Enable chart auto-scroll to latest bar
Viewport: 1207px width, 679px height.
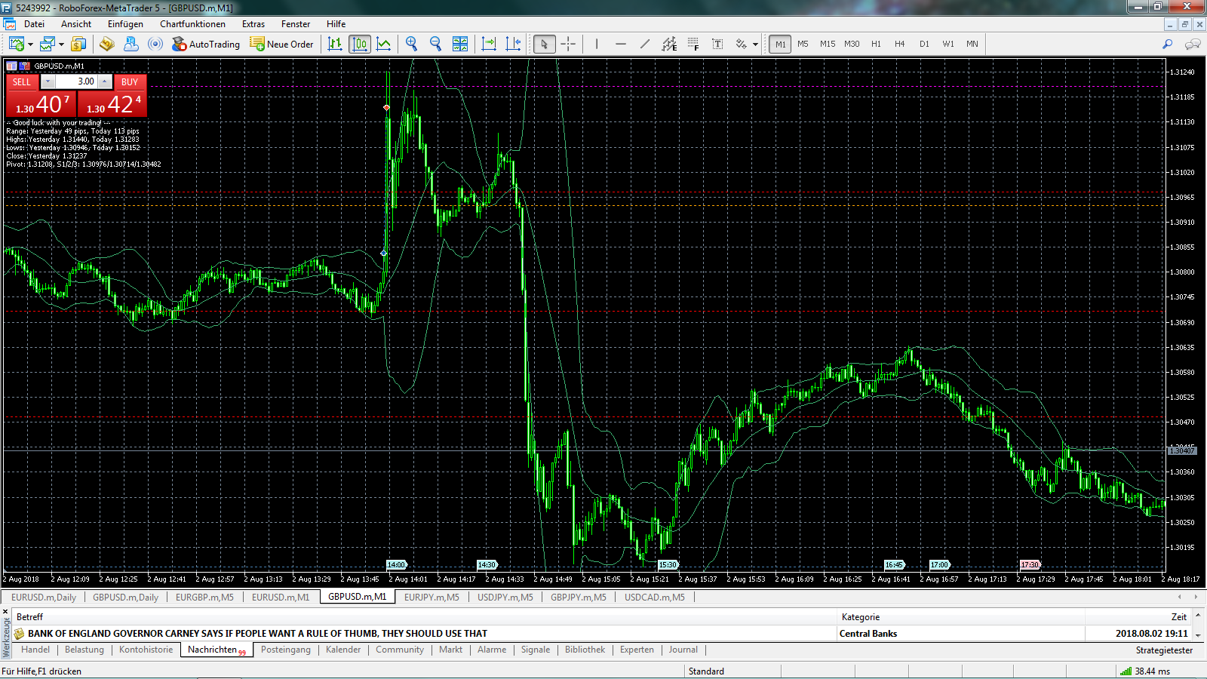(x=489, y=44)
